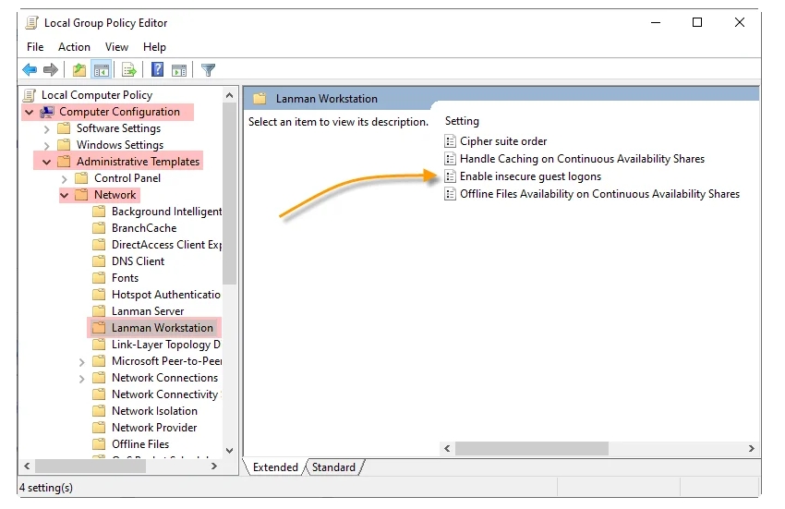Image resolution: width=785 pixels, height=509 pixels.
Task: Click the Setting column header
Action: point(463,121)
